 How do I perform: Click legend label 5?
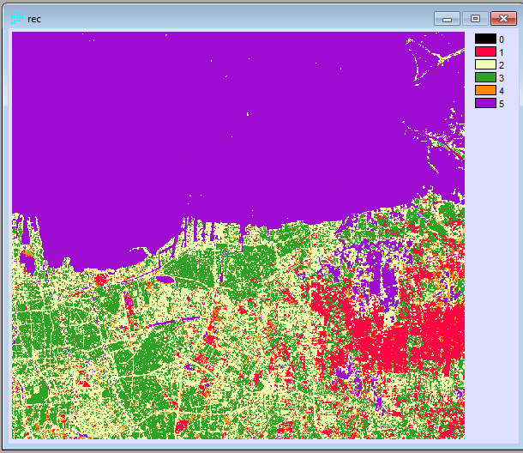coord(502,104)
